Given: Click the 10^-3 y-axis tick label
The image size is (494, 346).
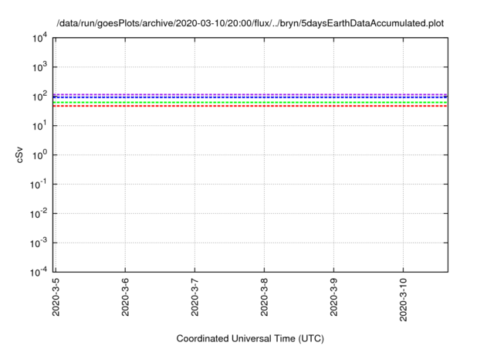Looking at the screenshot, I should 39,243.
